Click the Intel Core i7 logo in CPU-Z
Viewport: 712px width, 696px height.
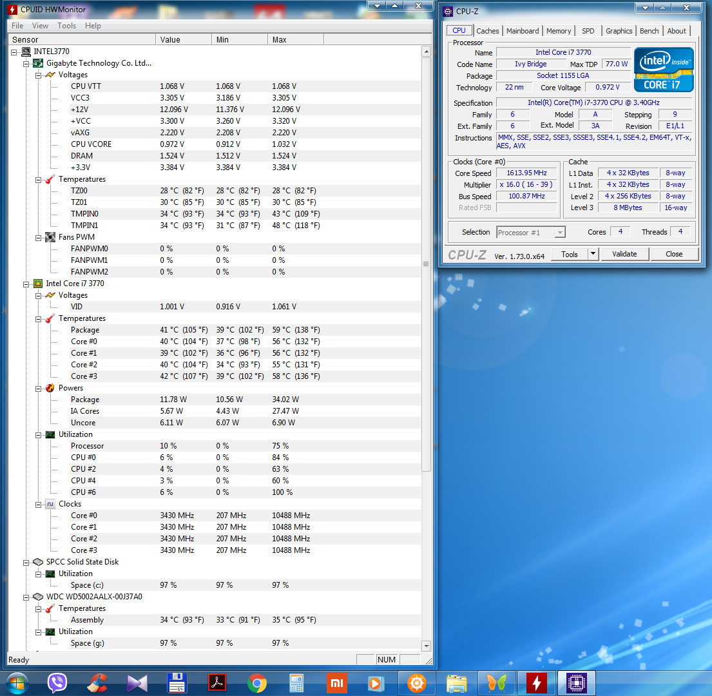point(664,70)
